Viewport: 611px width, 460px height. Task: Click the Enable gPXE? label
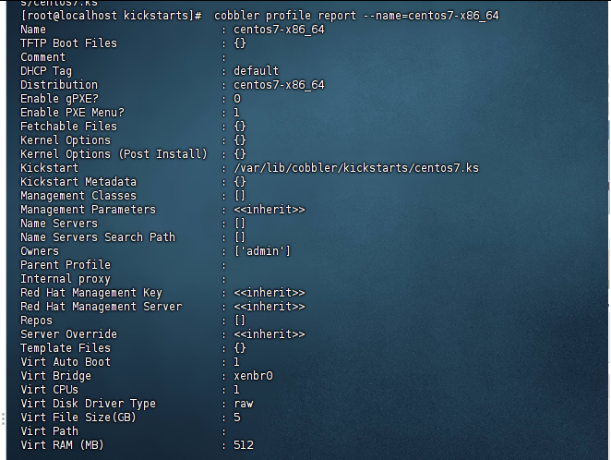tap(62, 99)
